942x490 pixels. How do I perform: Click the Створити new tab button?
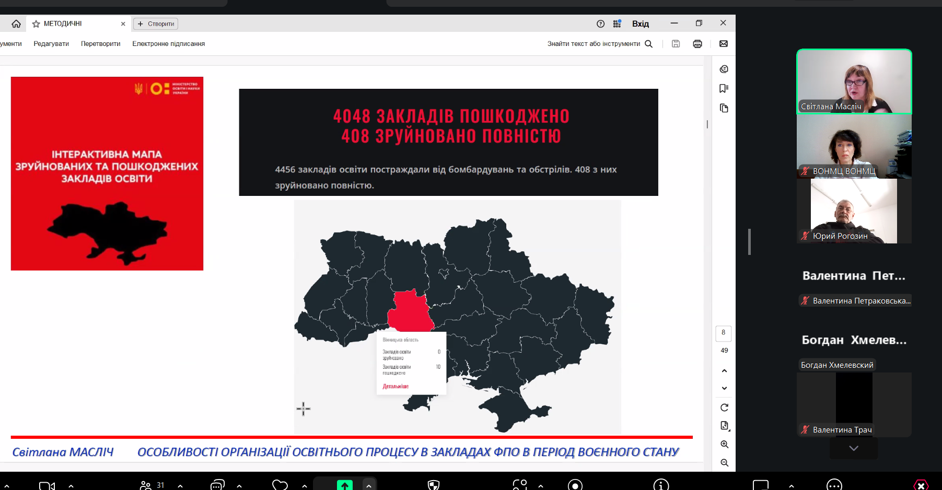(x=156, y=24)
